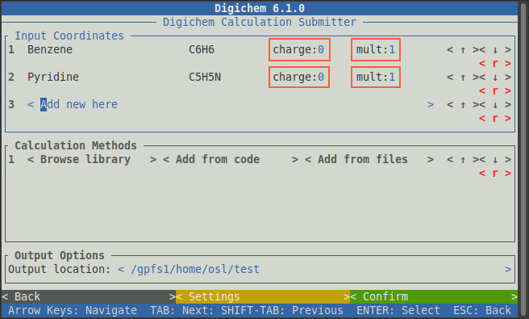Select the Benzene coordinate name
Viewport: 529px width, 319px height.
point(50,50)
